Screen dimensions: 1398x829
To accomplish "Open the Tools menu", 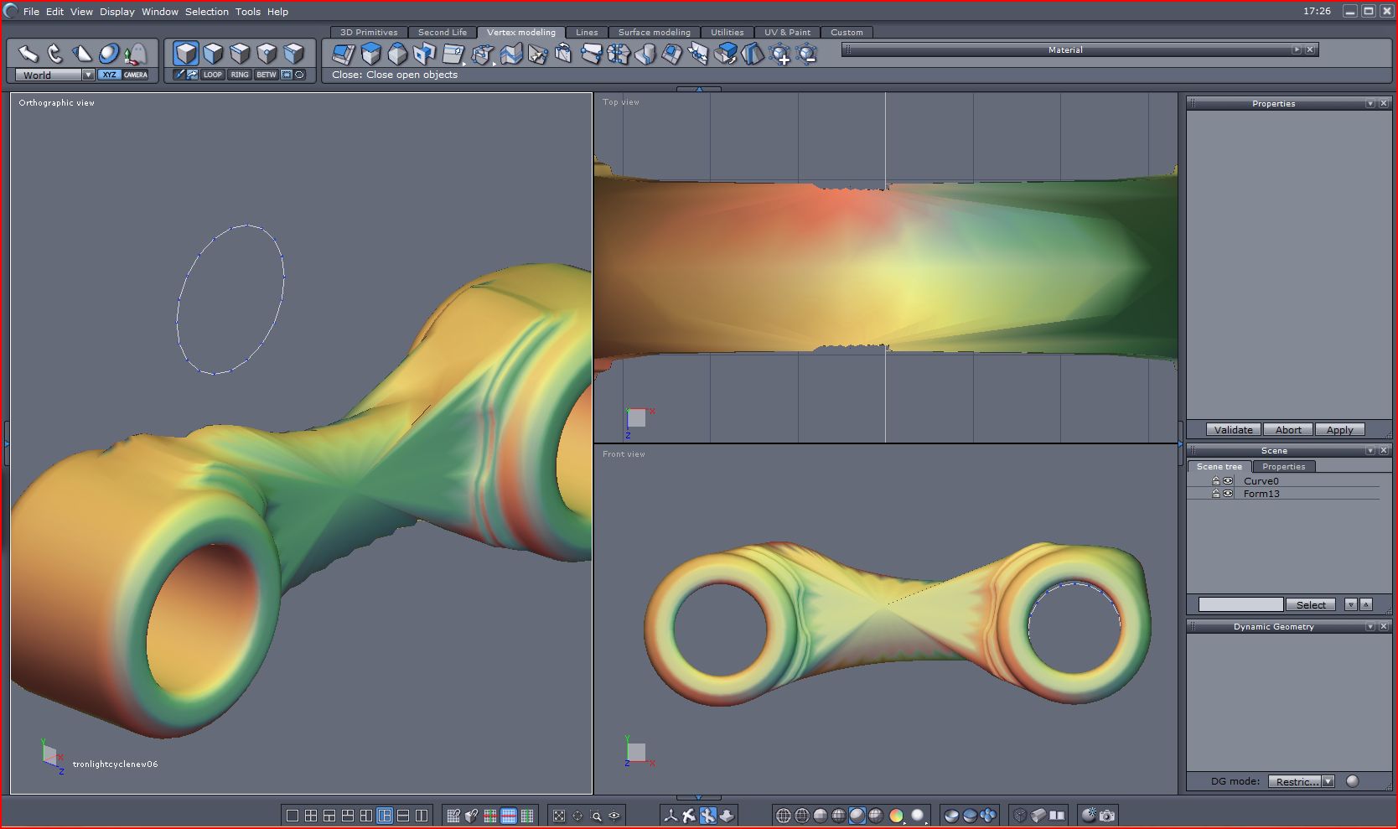I will pyautogui.click(x=247, y=12).
